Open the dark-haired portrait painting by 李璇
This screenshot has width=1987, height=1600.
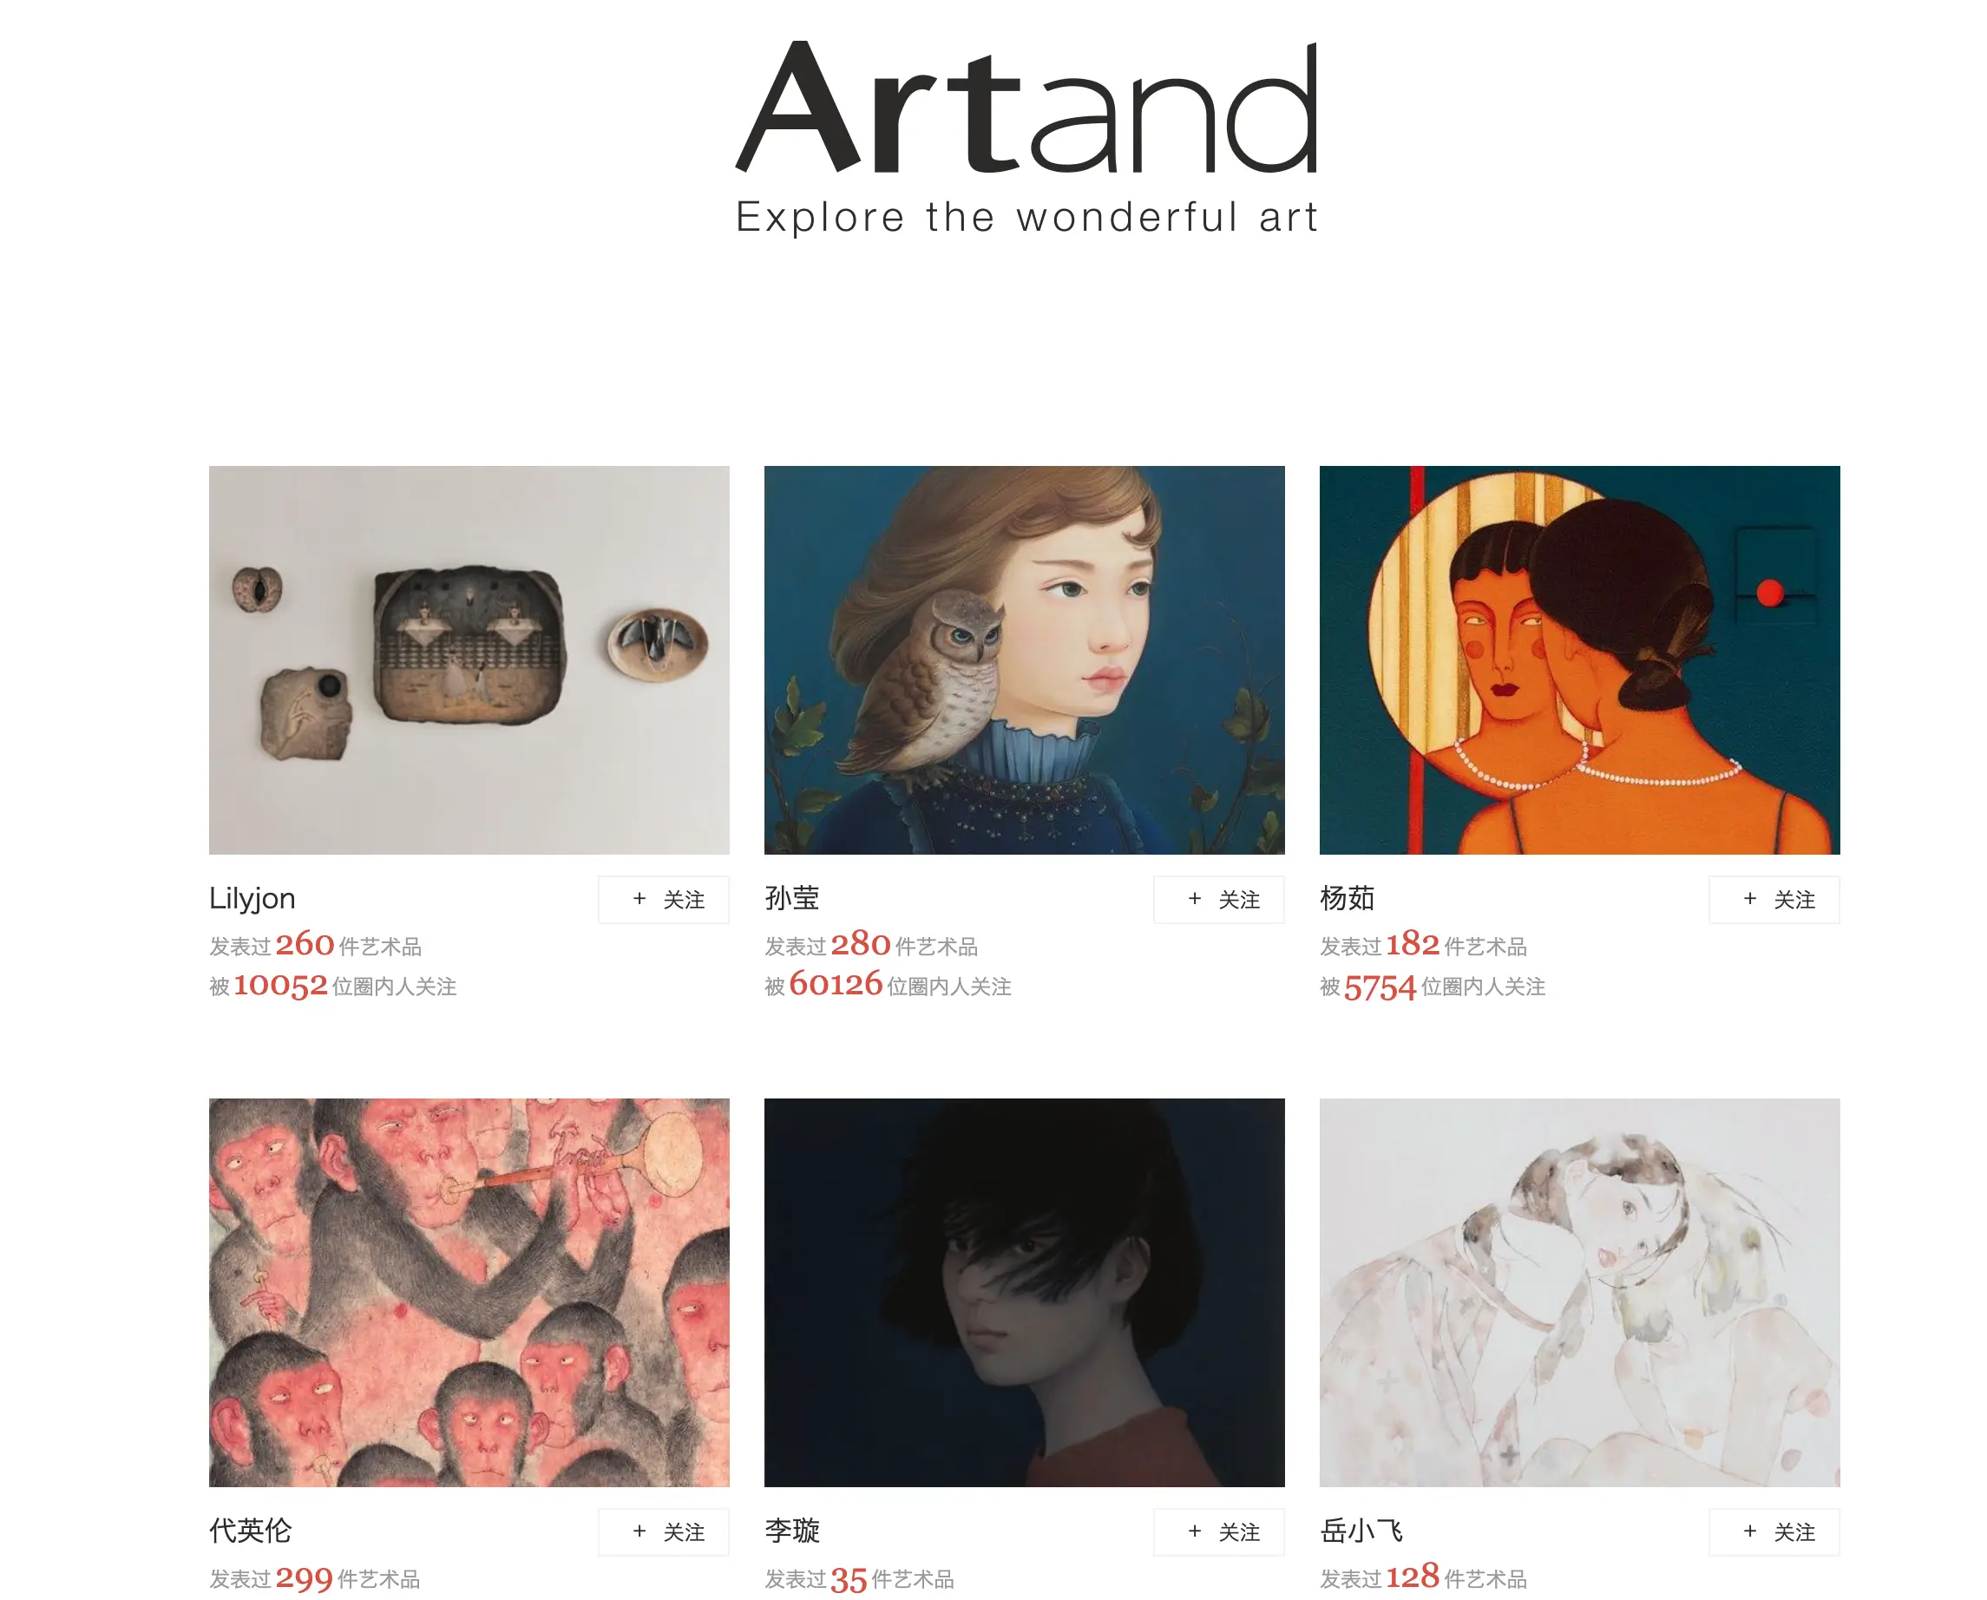point(1024,1292)
